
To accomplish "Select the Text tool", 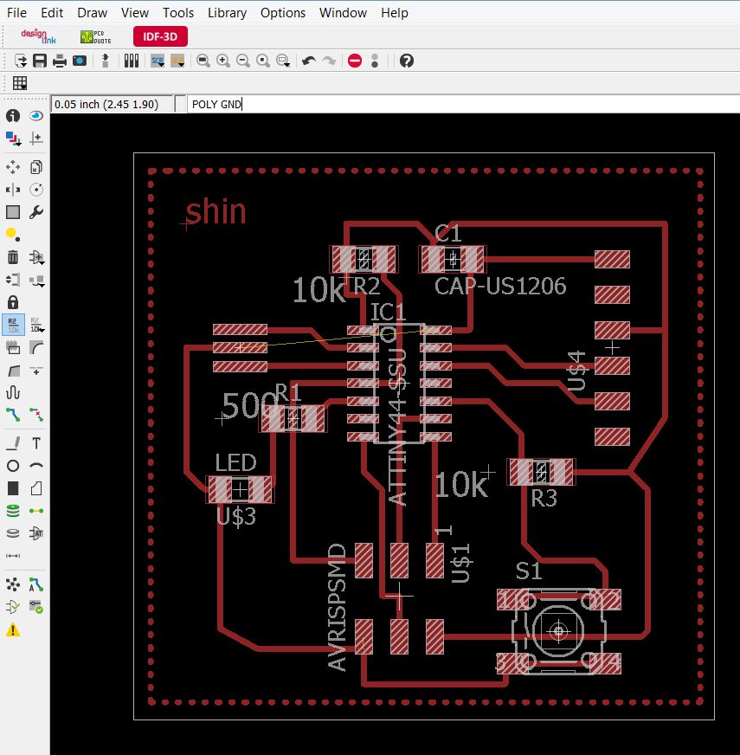I will click(x=36, y=443).
